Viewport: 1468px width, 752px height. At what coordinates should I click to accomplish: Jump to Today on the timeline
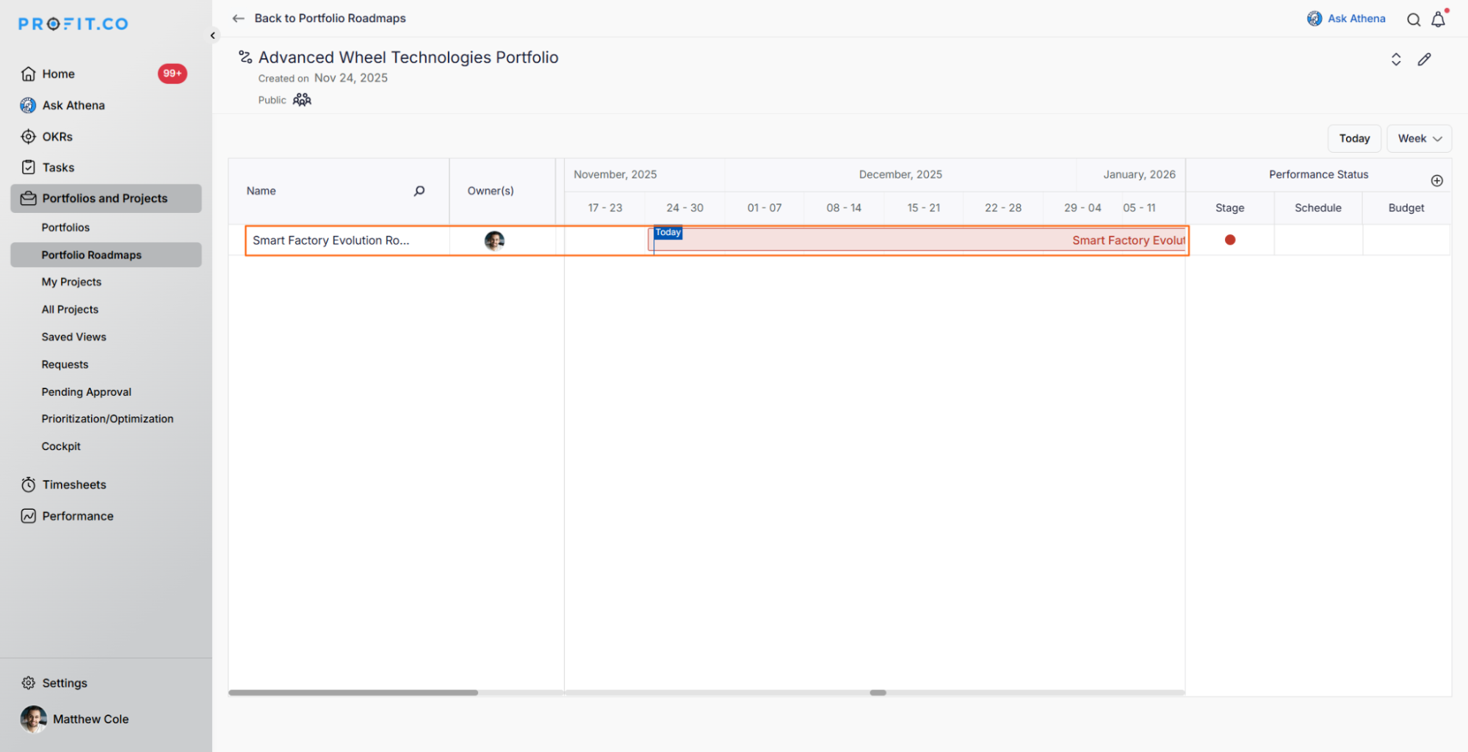click(1354, 138)
